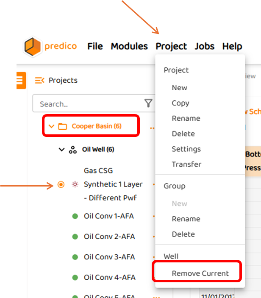This screenshot has height=298, width=261.
Task: Collapse the Oil Well group chevron
Action: 62,150
